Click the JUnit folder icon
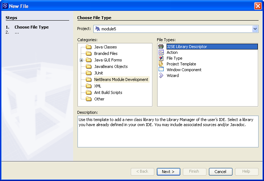 [89, 73]
